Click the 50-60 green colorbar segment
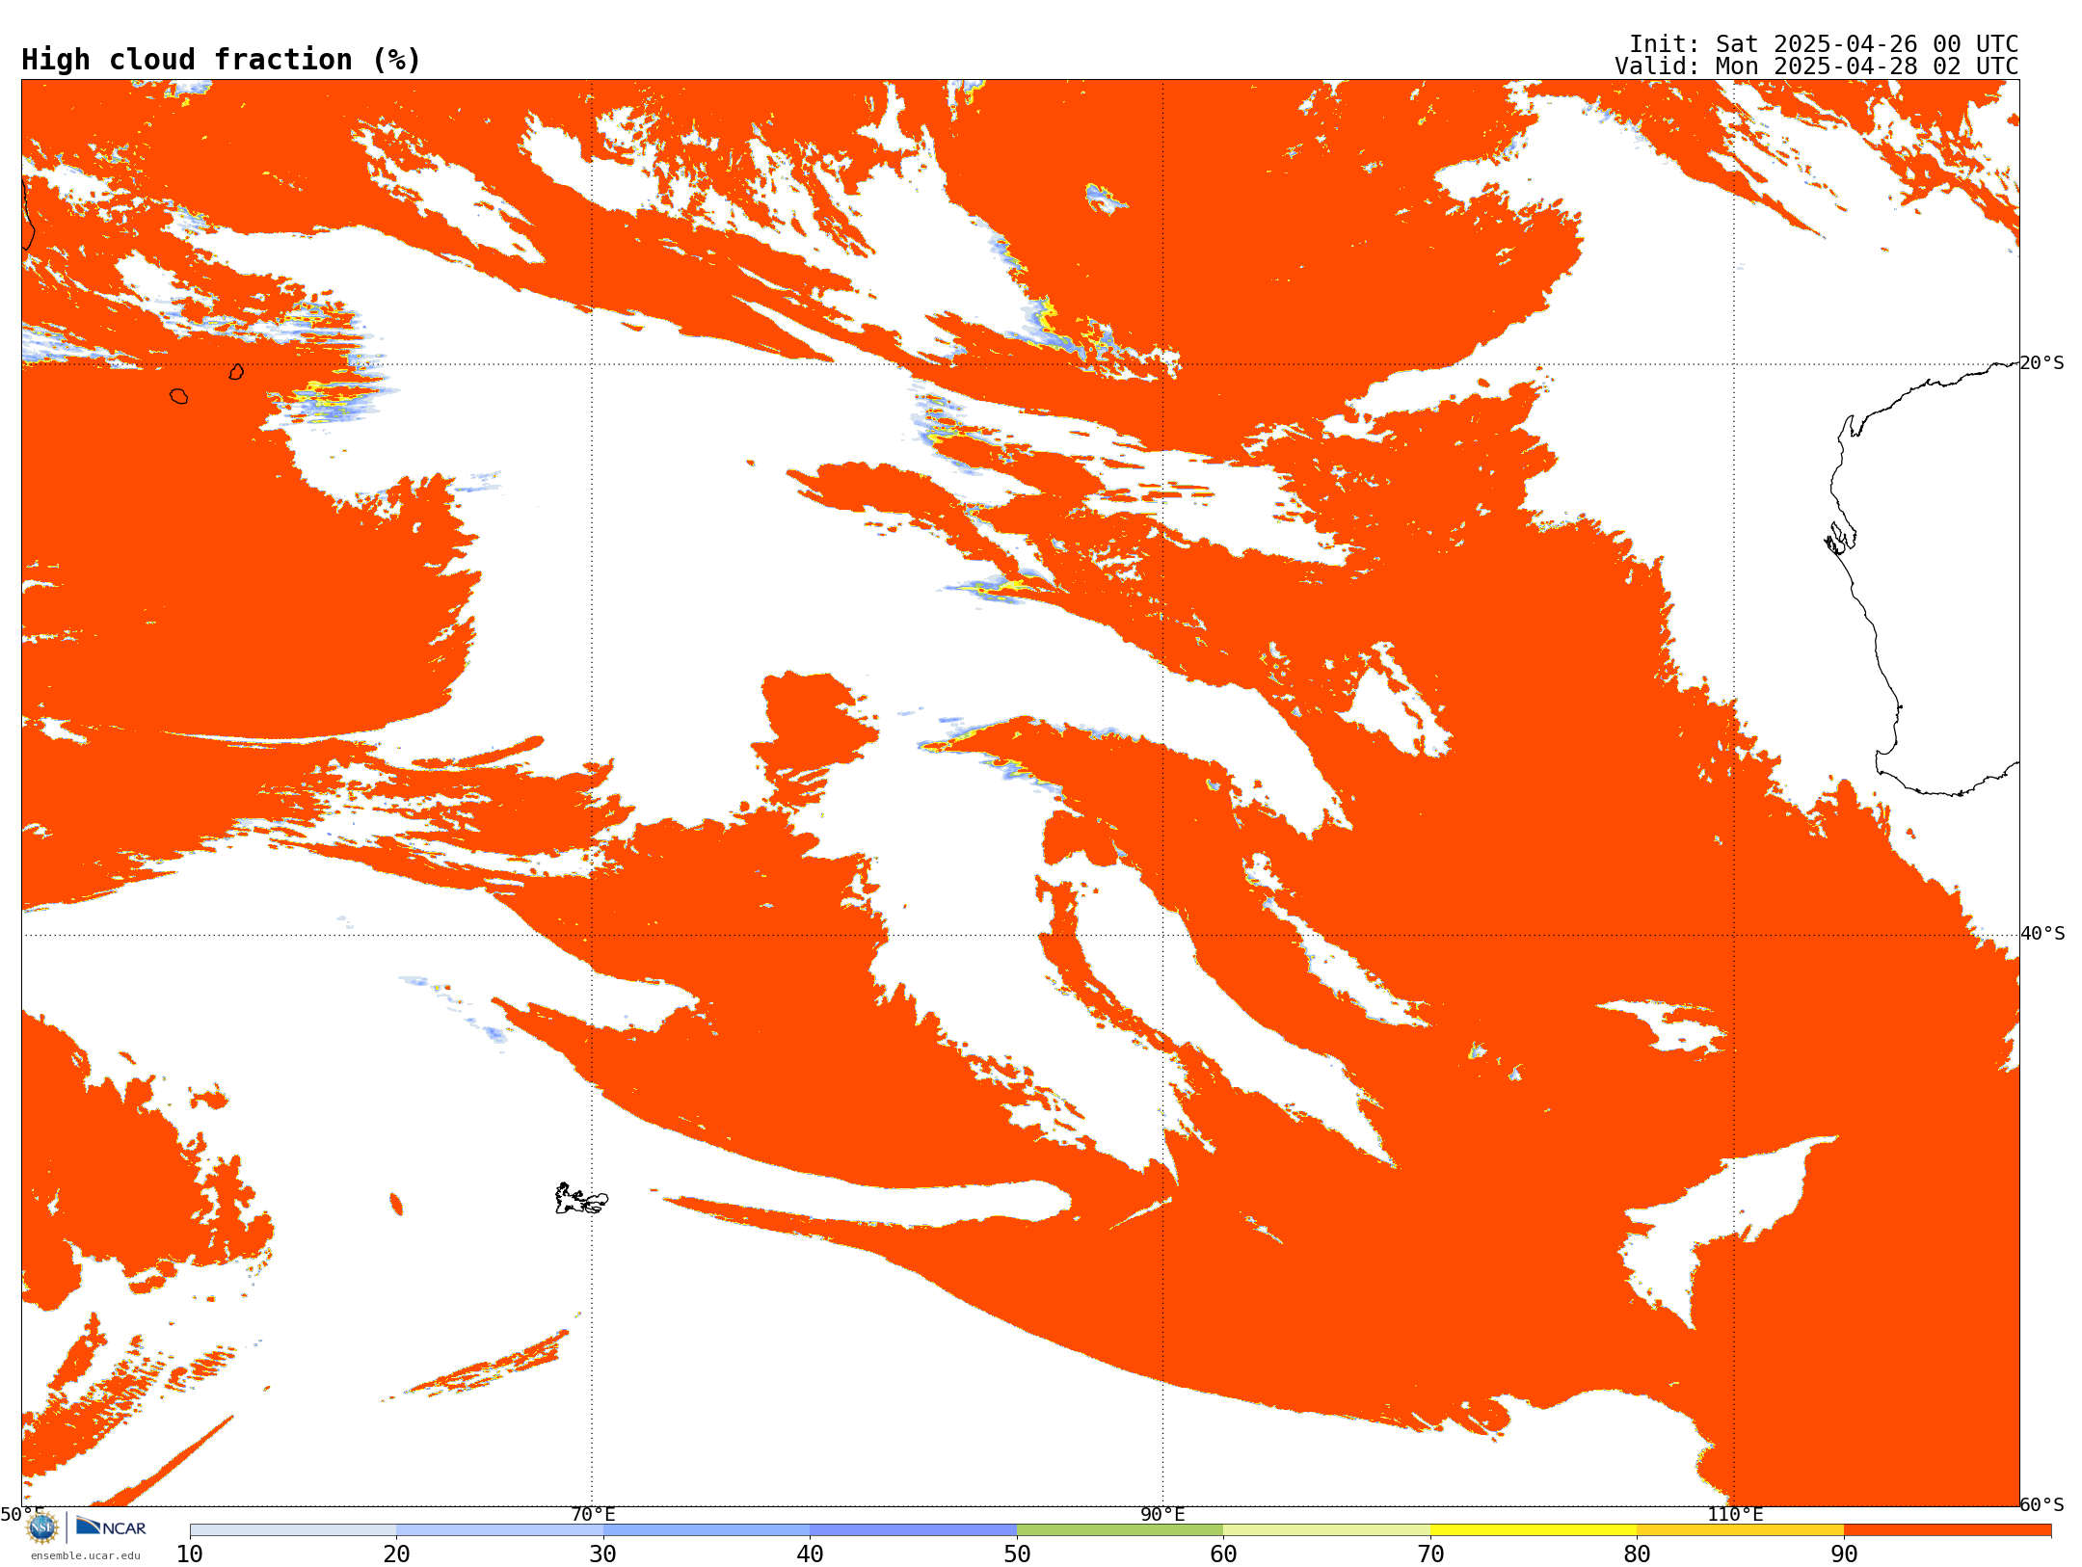2082x1567 pixels. [x=1120, y=1530]
